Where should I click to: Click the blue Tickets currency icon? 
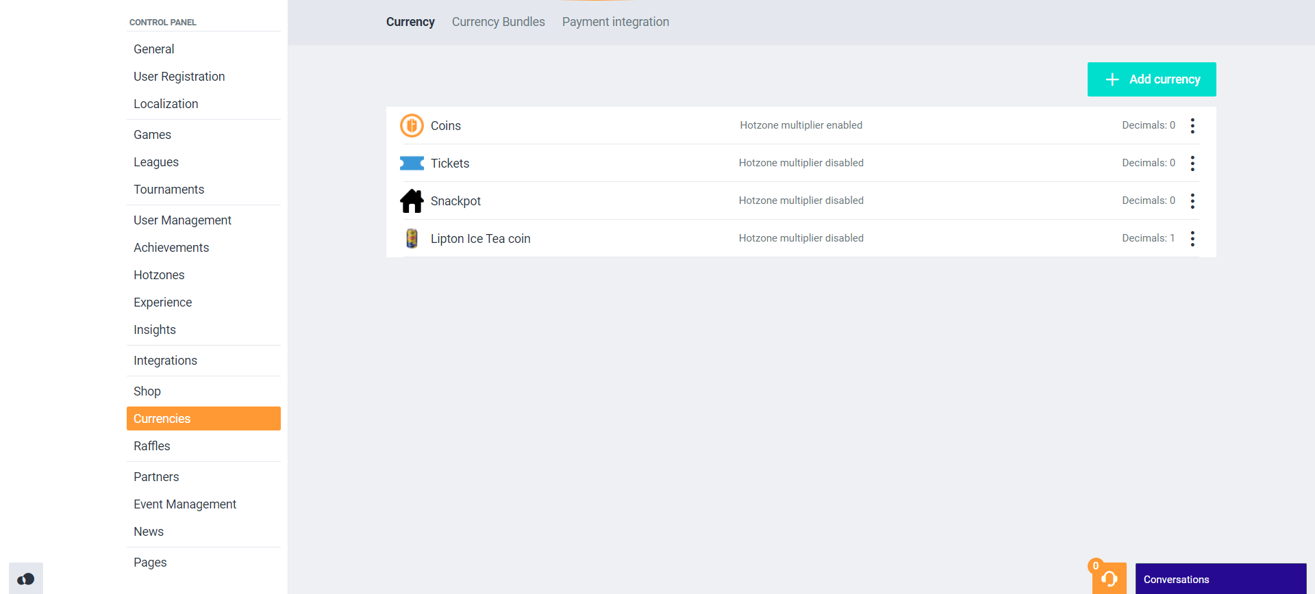(412, 164)
